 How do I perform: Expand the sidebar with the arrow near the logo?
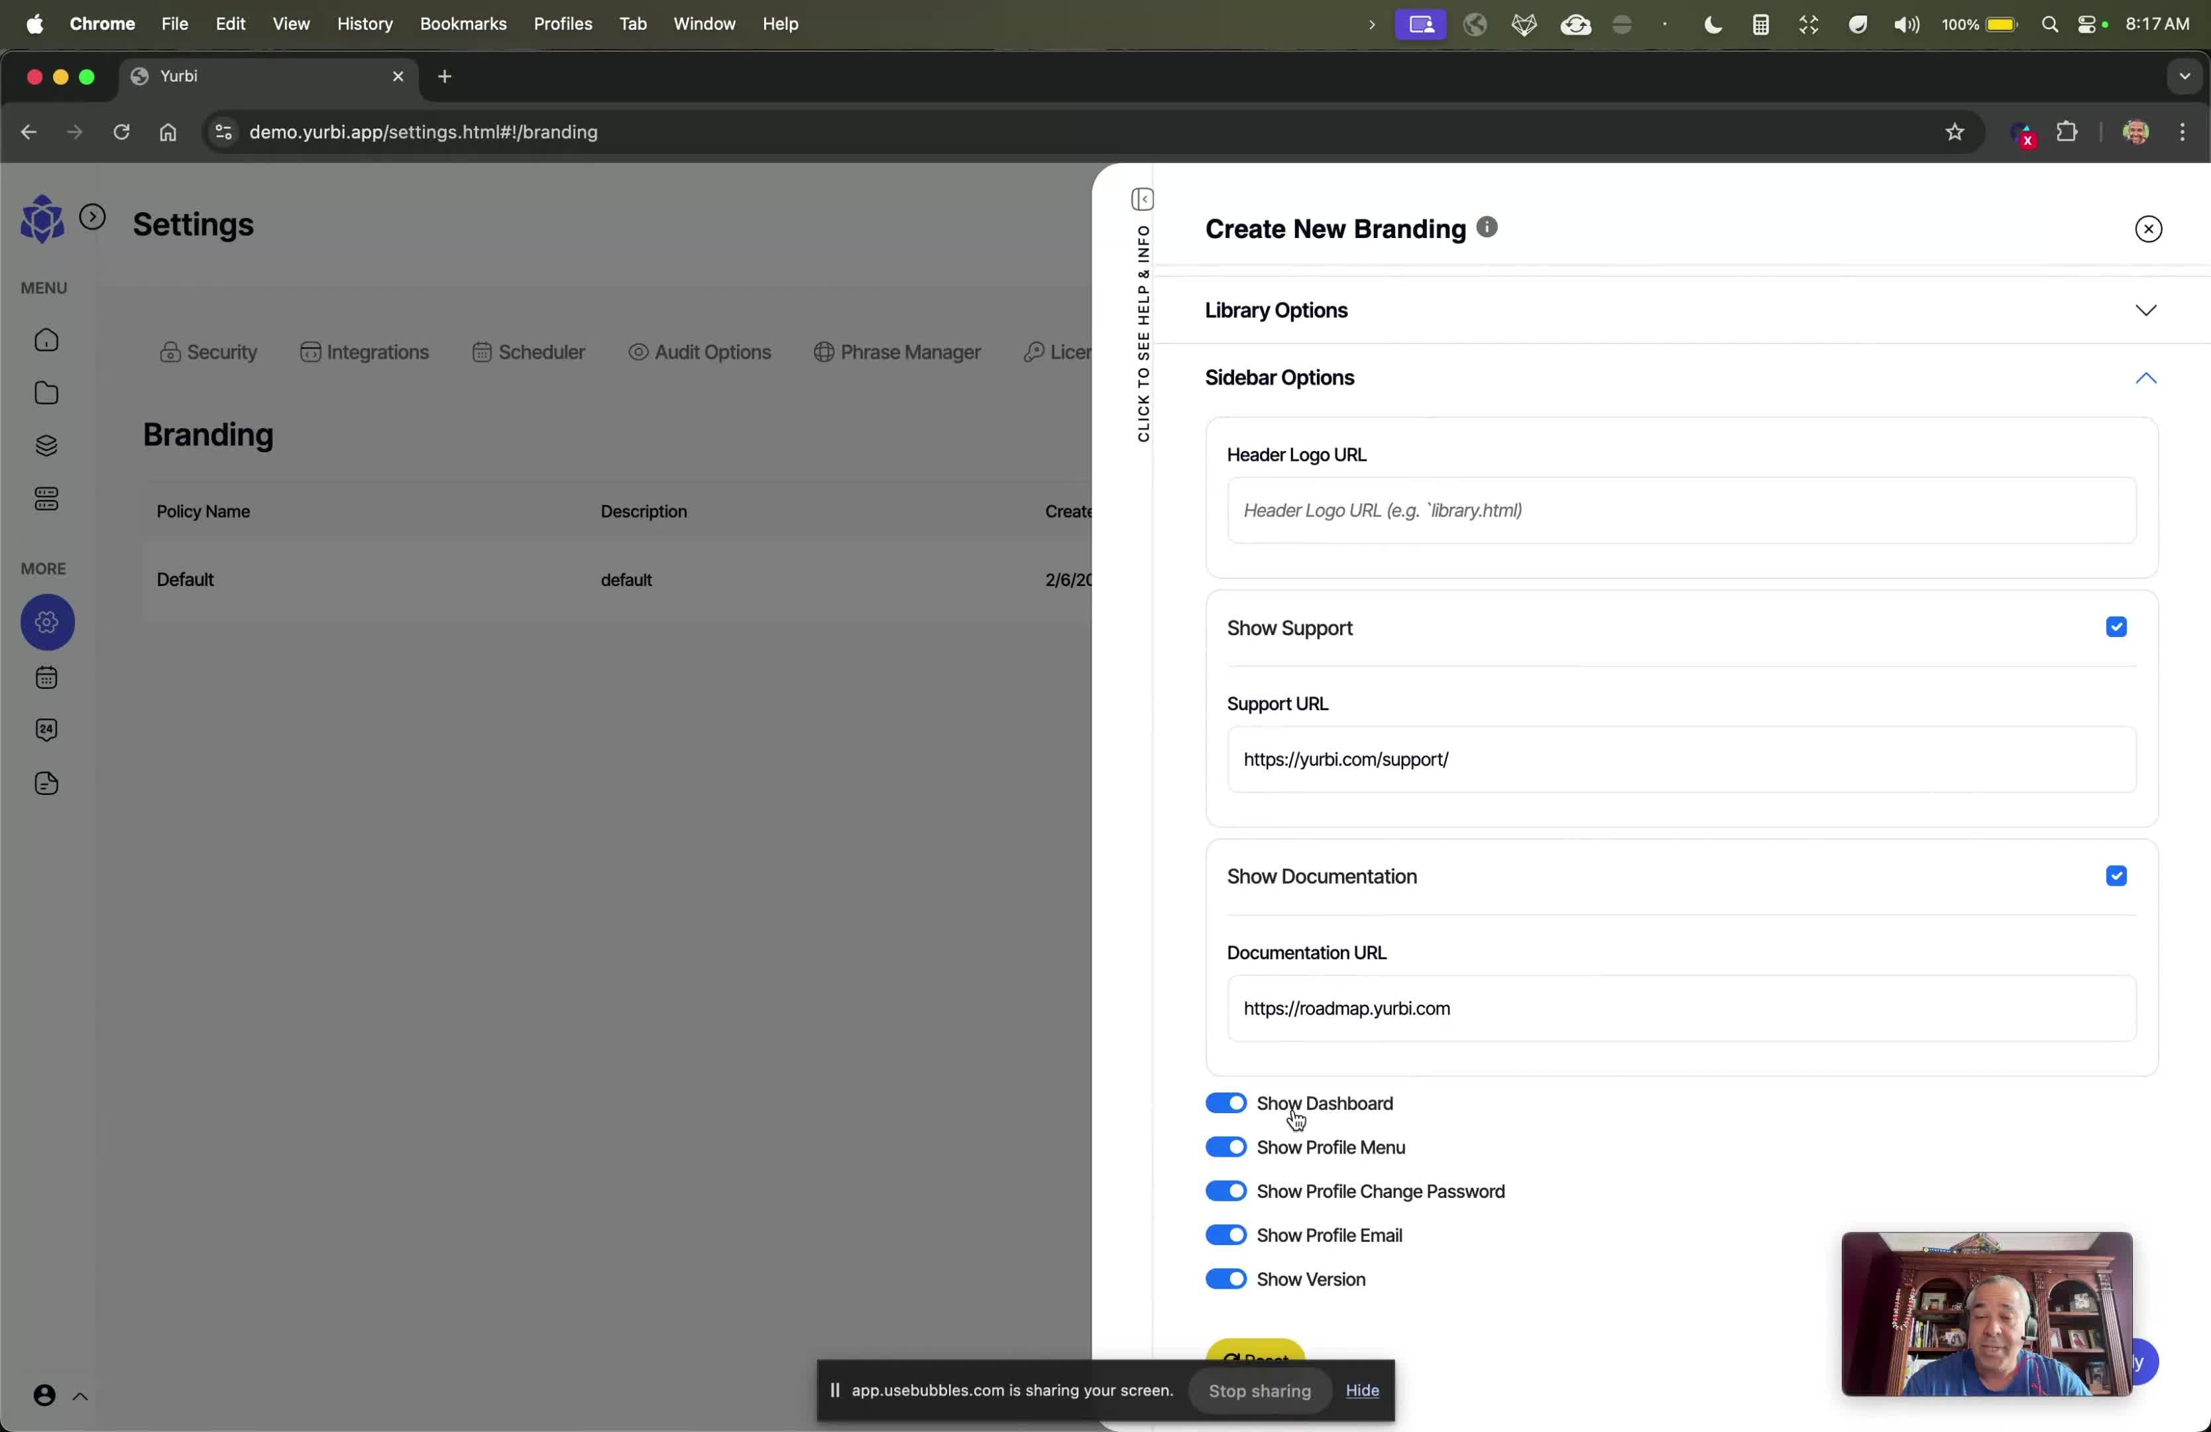point(93,217)
